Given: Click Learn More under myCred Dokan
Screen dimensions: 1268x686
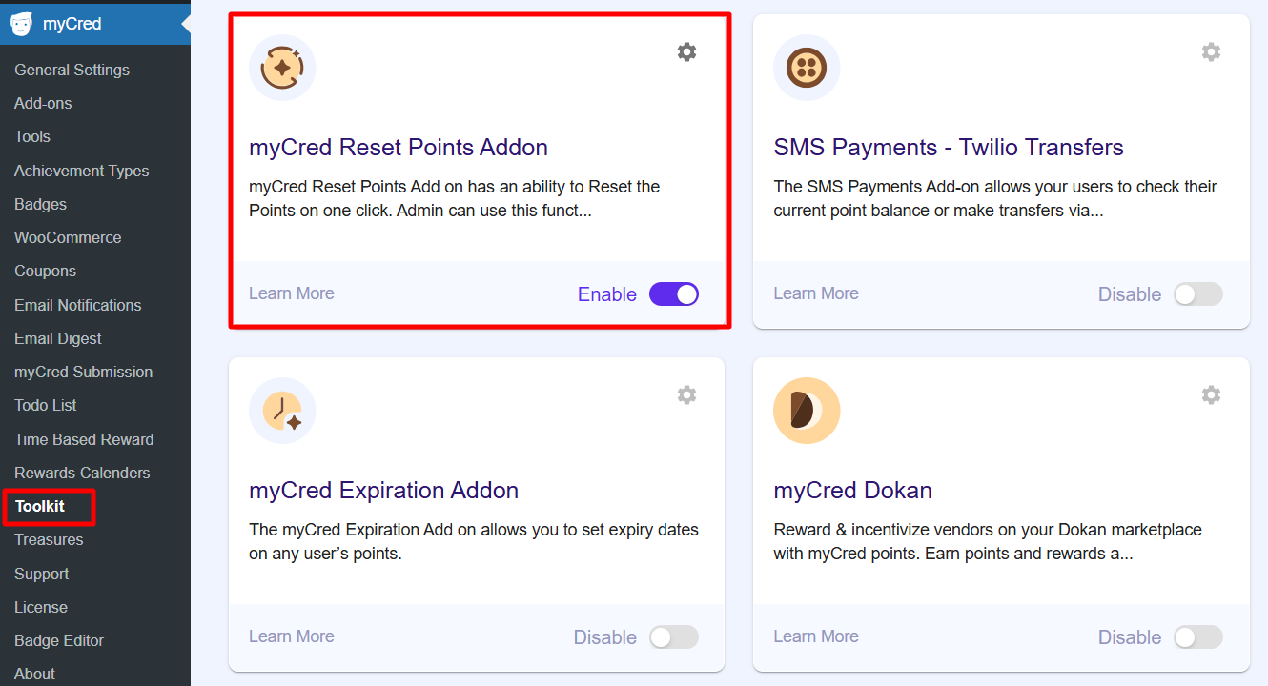Looking at the screenshot, I should pyautogui.click(x=816, y=636).
